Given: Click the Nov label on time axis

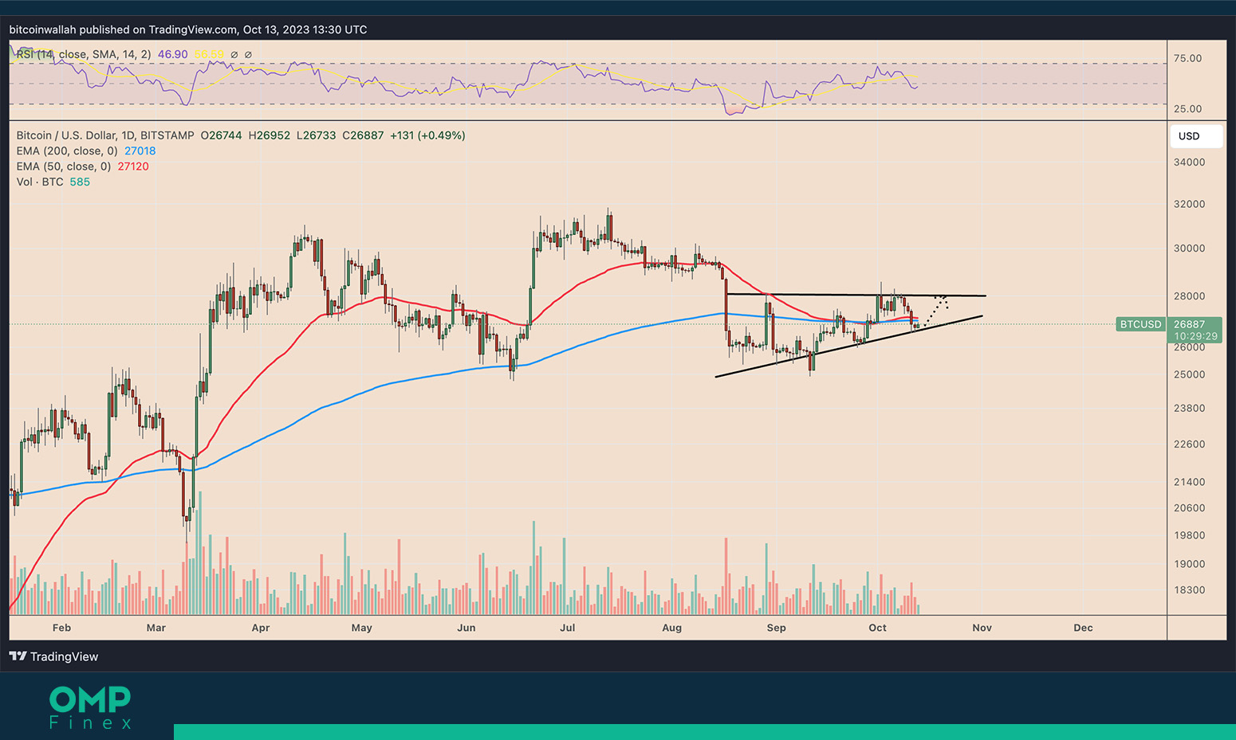Looking at the screenshot, I should click(x=982, y=628).
